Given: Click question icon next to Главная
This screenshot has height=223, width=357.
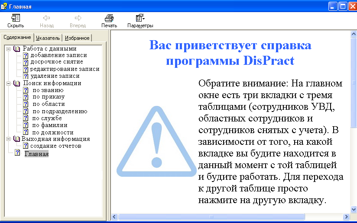Looking at the screenshot, I should click(17, 153).
